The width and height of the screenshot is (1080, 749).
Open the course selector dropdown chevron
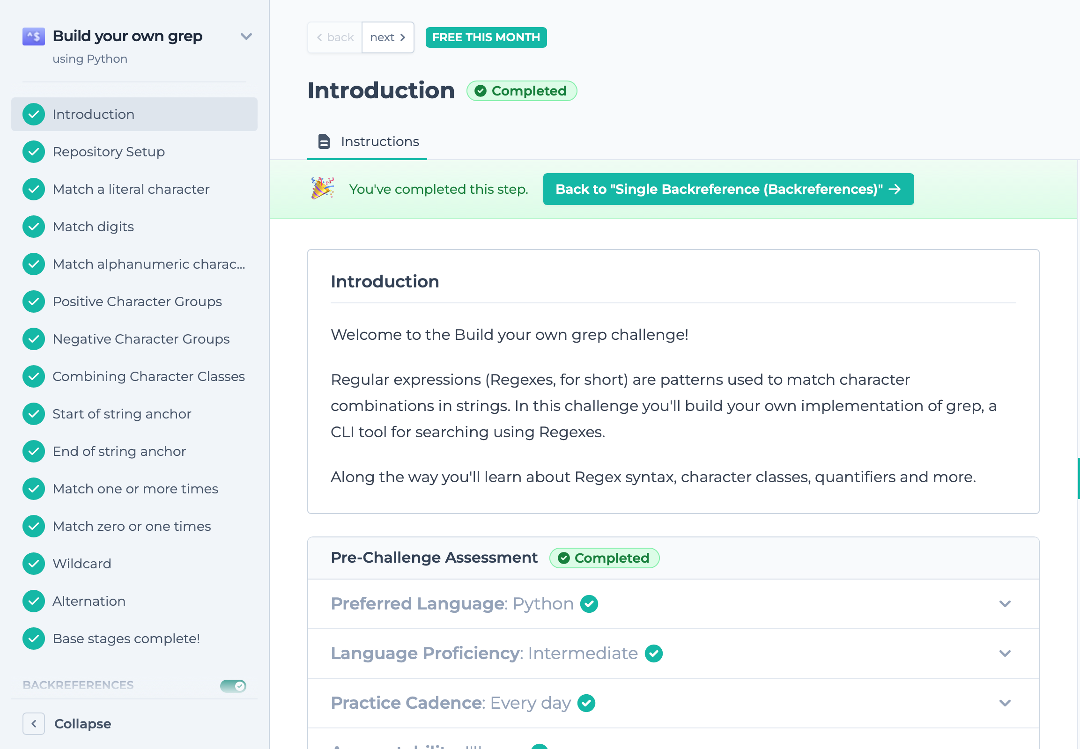tap(246, 37)
